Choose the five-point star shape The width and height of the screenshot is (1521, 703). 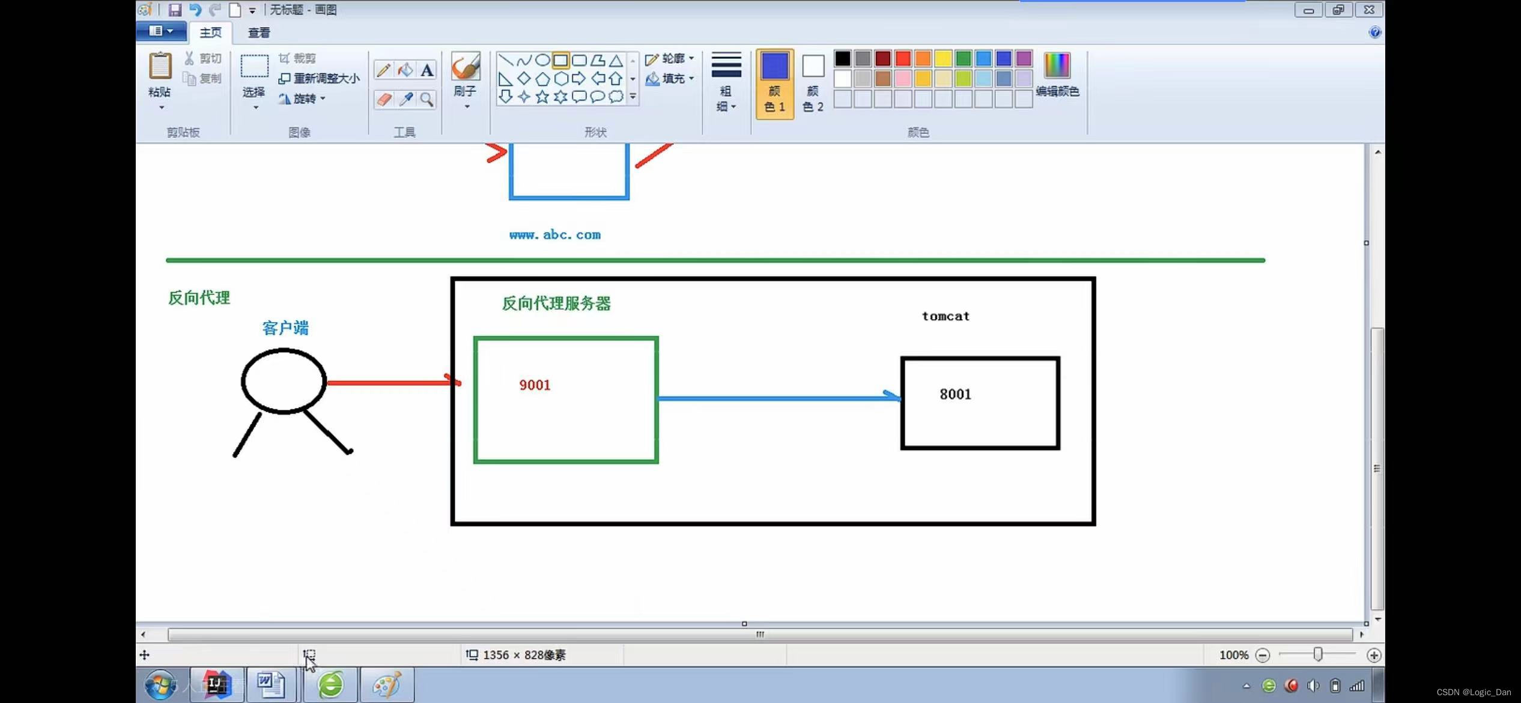click(x=542, y=97)
